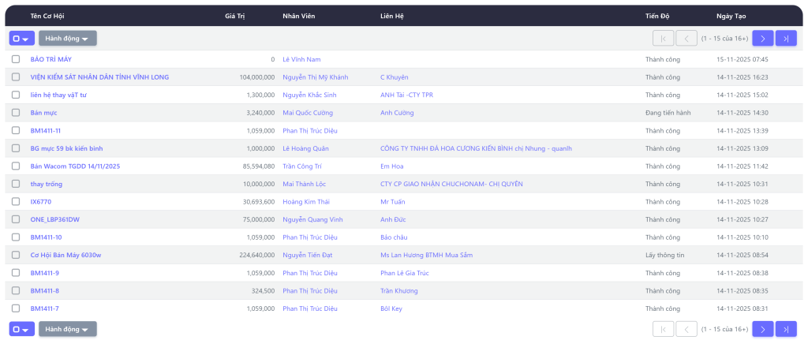Click top previous-page pagination arrow
Screen dimensions: 808x340
coord(686,38)
